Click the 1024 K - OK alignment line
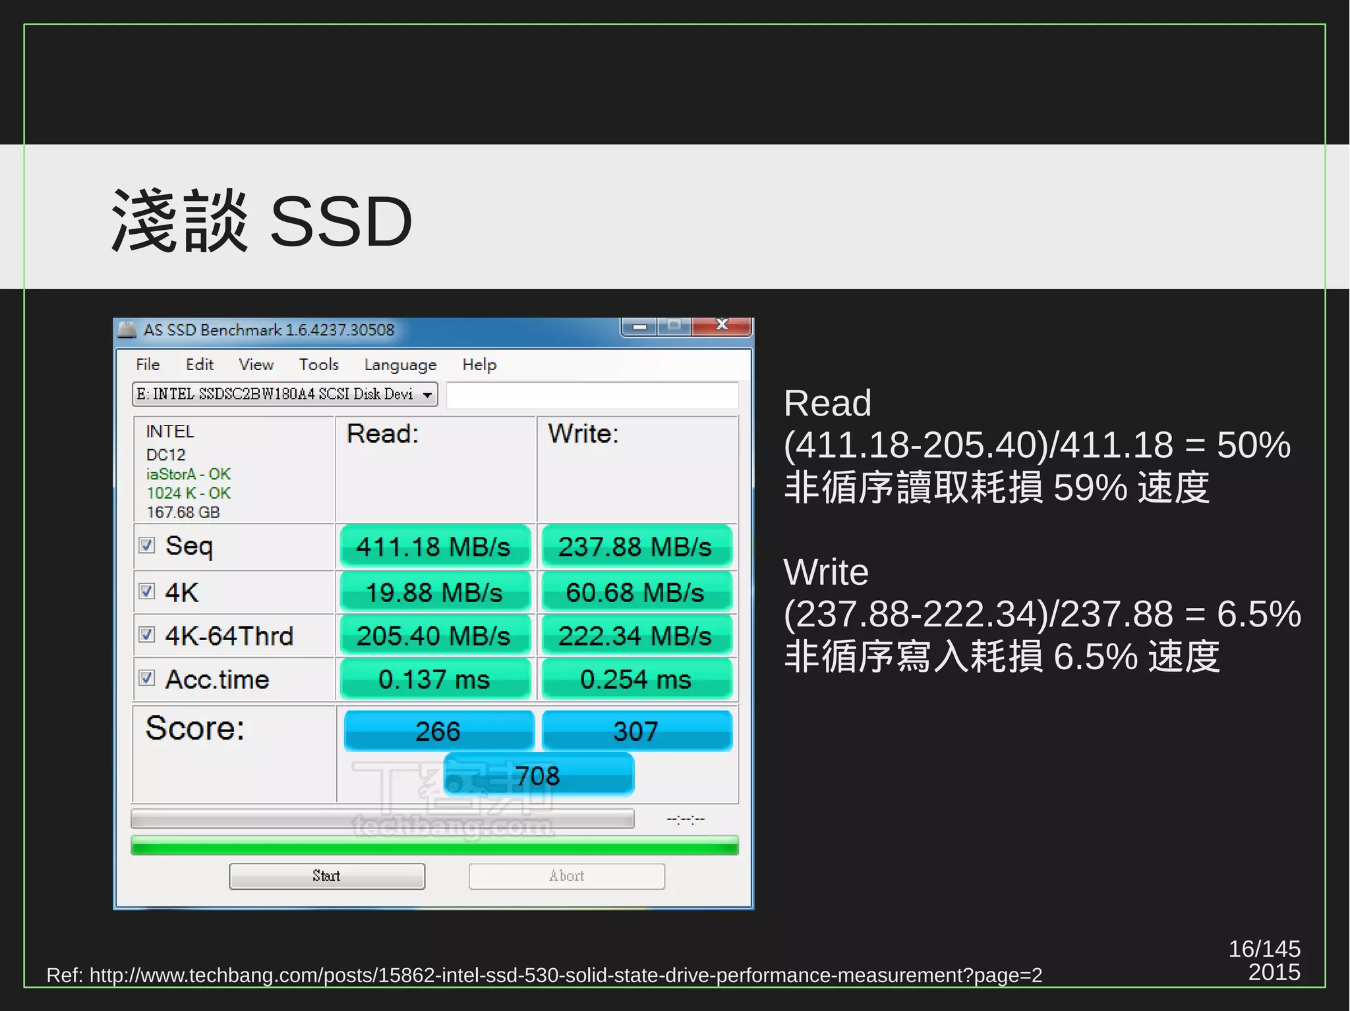 click(189, 493)
